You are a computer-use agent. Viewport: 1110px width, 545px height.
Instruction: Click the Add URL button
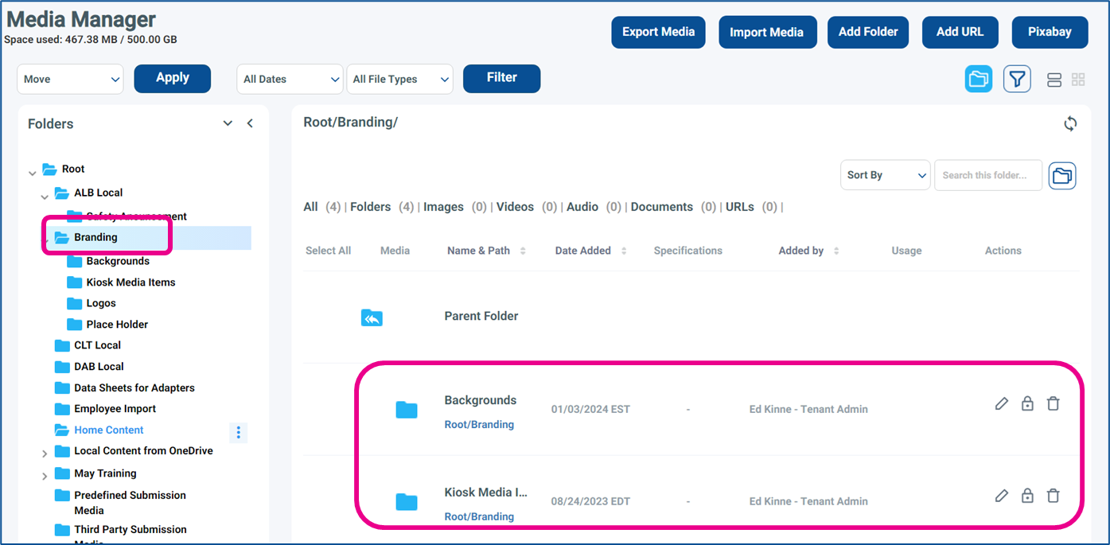(x=960, y=32)
